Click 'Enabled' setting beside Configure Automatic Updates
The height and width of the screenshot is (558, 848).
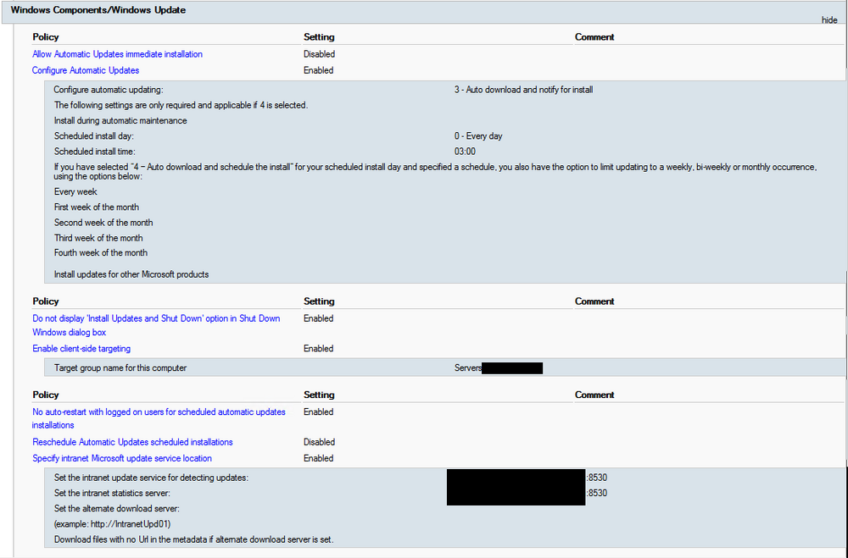coord(319,70)
